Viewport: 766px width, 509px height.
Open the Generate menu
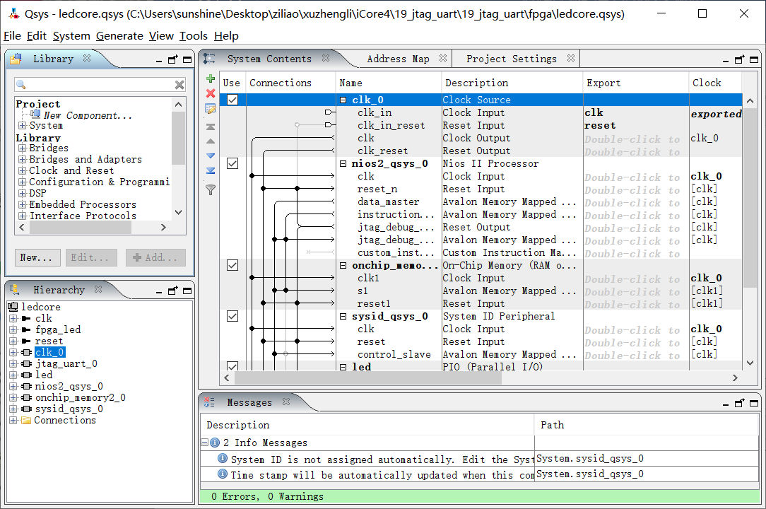[119, 36]
